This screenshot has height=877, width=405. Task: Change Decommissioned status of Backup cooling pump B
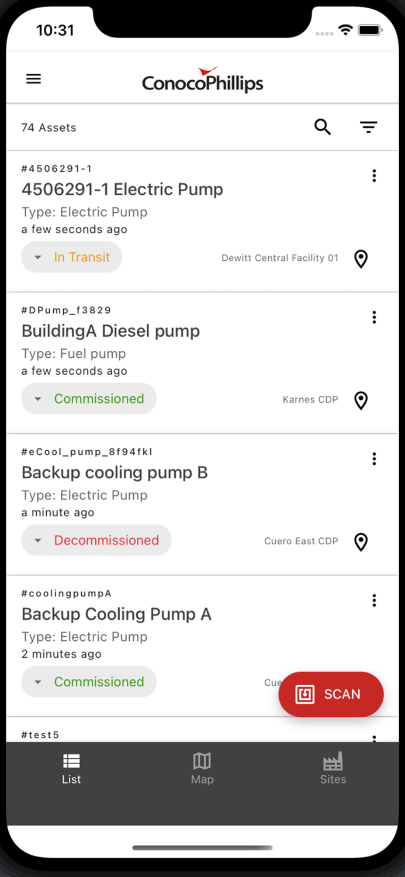pos(96,540)
